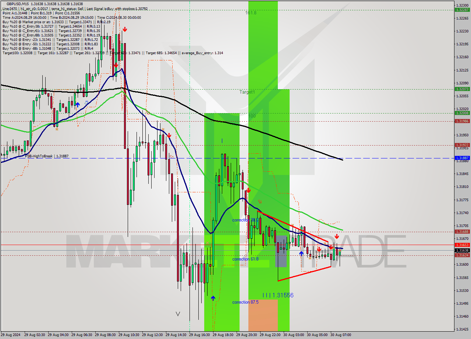Click the '29 Aug 10:30' time axis label
471x339 pixels.
(x=129, y=335)
